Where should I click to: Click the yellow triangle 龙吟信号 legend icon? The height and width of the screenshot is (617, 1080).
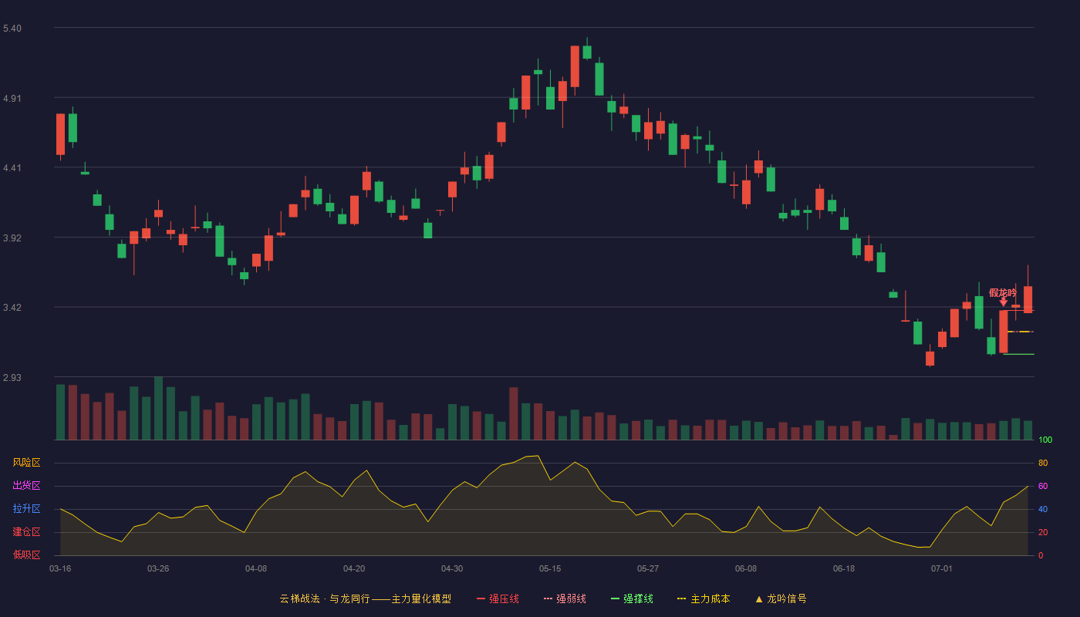[759, 598]
